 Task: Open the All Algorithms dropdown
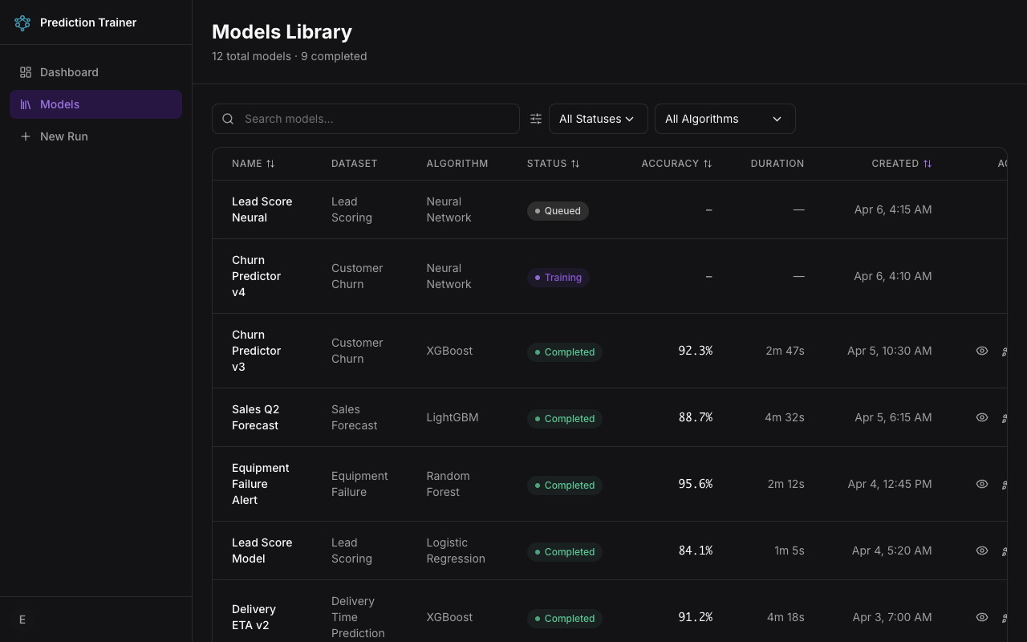tap(725, 118)
